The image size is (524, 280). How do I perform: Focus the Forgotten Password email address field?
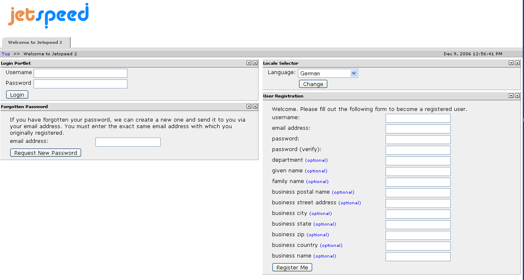click(128, 142)
